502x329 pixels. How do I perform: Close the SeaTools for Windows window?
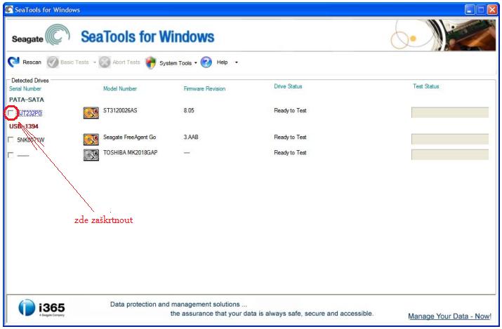(x=492, y=10)
